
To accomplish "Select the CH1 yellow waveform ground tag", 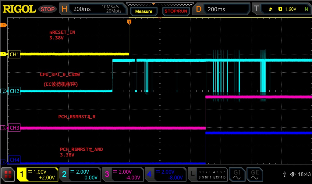I will 14,54.
